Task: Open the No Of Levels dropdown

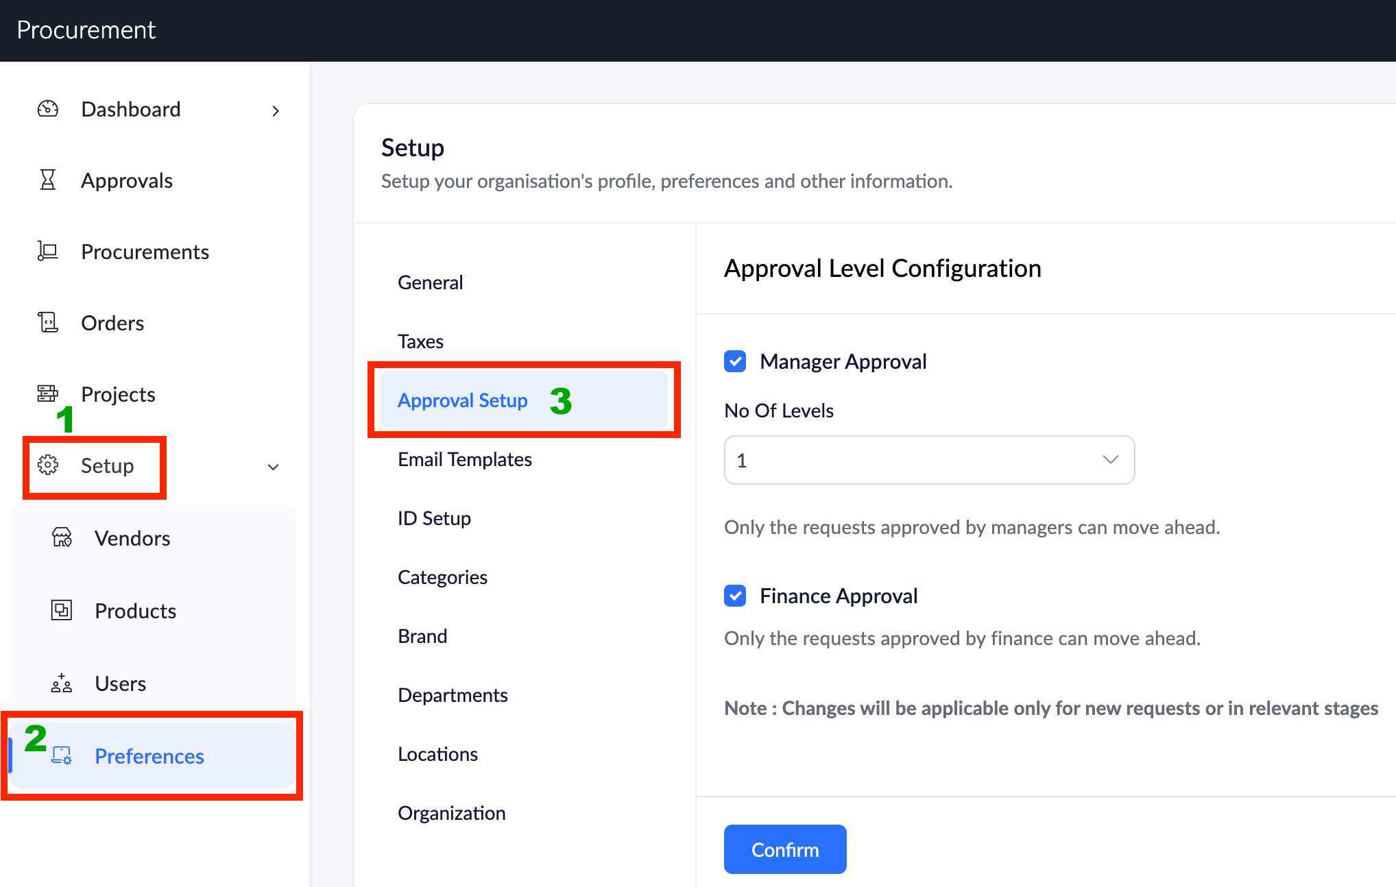Action: pyautogui.click(x=929, y=460)
